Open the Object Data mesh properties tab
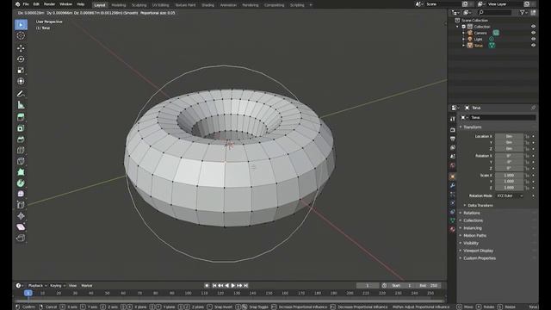 [453, 220]
